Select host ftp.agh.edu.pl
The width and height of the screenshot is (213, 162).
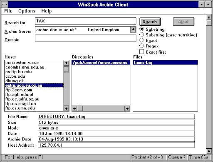[34, 95]
